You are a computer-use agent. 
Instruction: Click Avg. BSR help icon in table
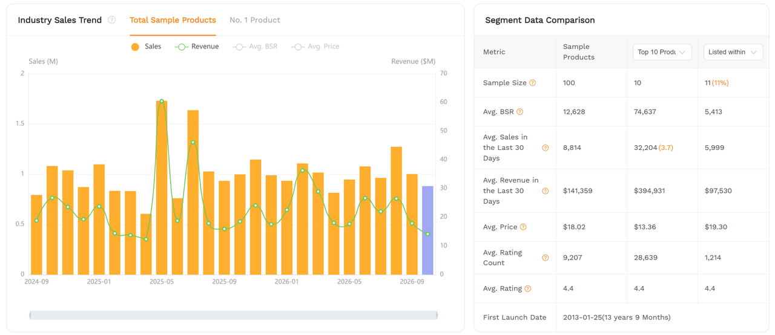click(x=520, y=112)
